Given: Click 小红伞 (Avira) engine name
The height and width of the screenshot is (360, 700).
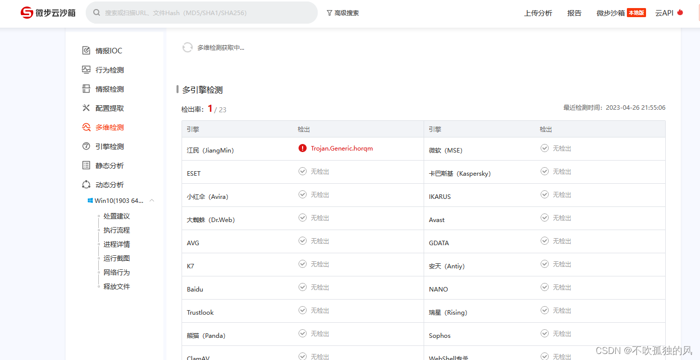Looking at the screenshot, I should [x=207, y=196].
